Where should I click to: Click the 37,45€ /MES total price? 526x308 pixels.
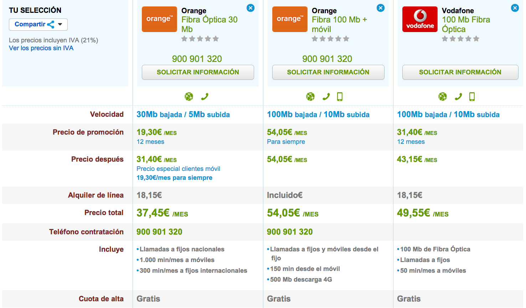pos(163,213)
